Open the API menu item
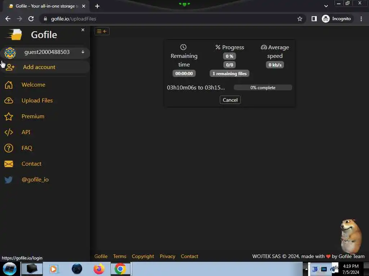 (x=26, y=132)
